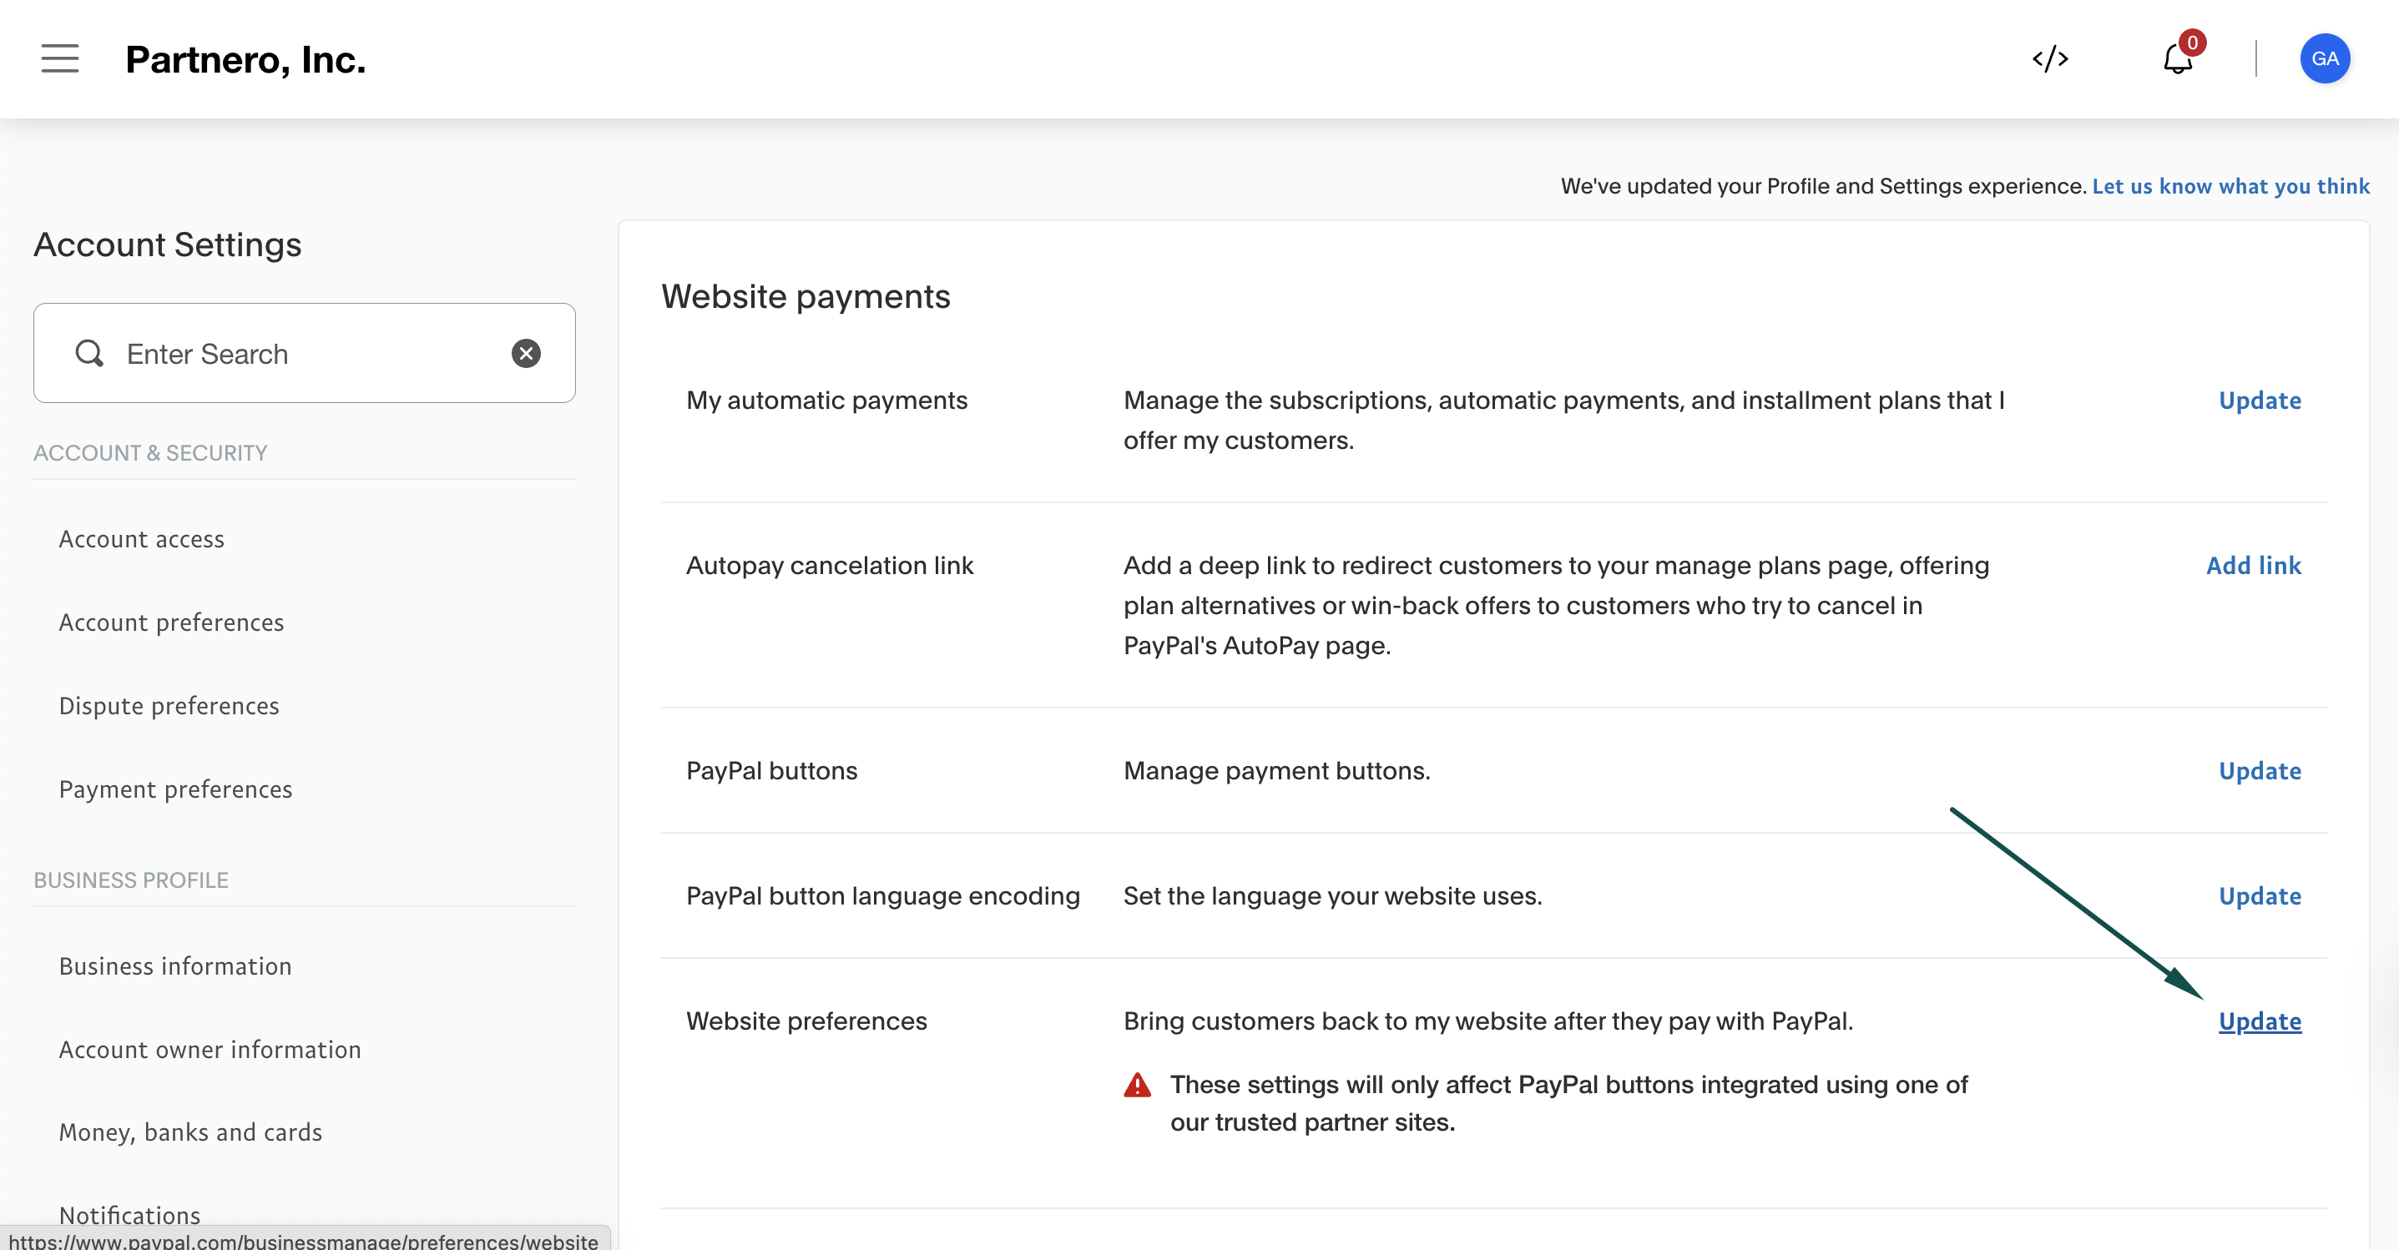Open Notifications in the sidebar
Viewport: 2399px width, 1250px height.
129,1215
